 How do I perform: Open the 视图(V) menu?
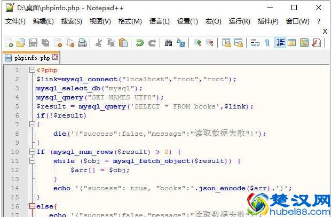click(x=100, y=21)
